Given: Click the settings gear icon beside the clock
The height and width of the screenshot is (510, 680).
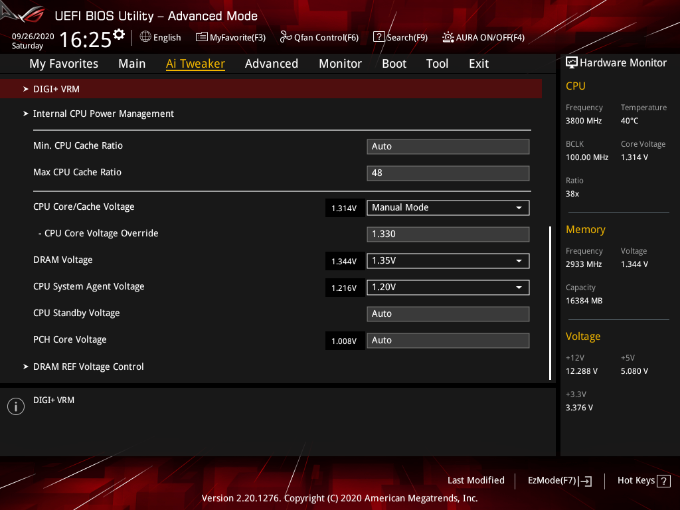Looking at the screenshot, I should pyautogui.click(x=119, y=35).
